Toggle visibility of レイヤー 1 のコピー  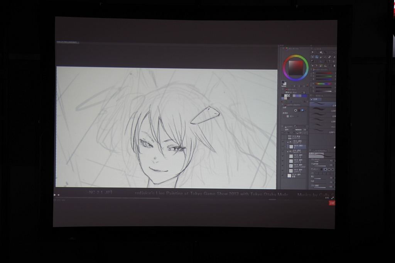[x=283, y=166]
